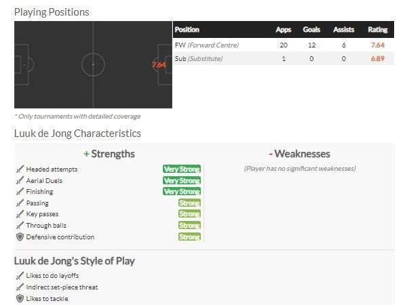Click the boot icon beside Indirect set-piece threat
The image size is (407, 305).
coord(20,287)
